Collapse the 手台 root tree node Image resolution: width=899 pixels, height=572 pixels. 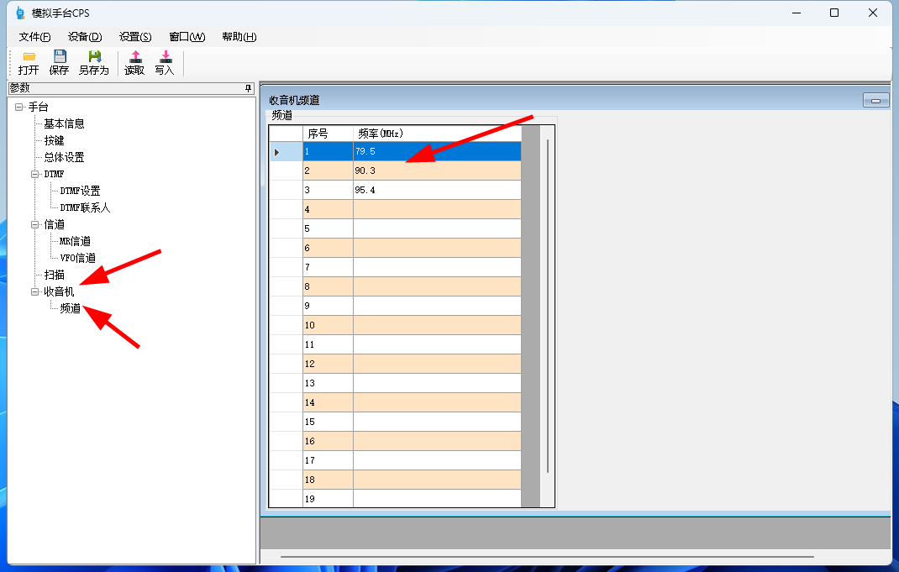click(x=19, y=107)
